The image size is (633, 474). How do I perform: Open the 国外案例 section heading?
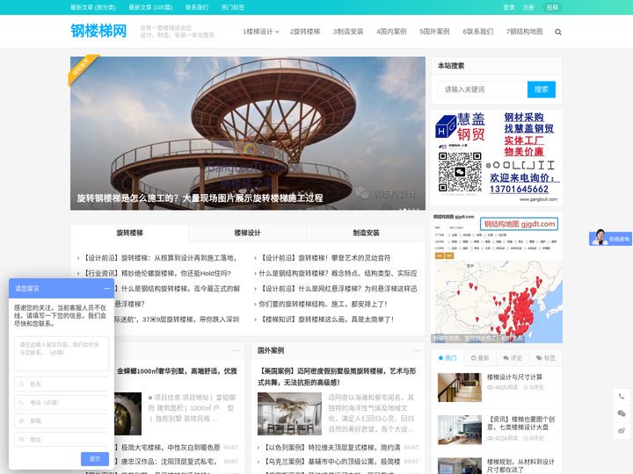271,350
